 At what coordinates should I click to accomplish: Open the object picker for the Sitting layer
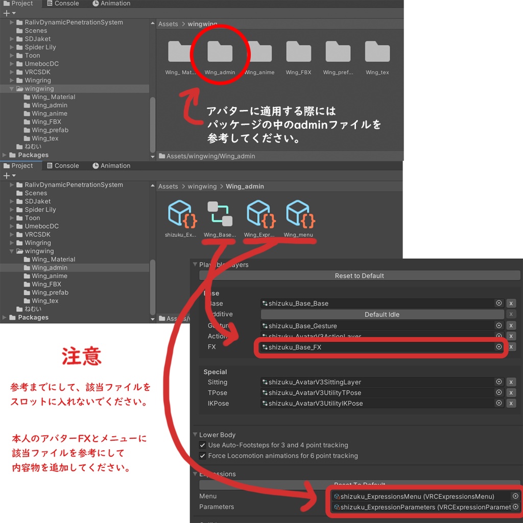[499, 382]
